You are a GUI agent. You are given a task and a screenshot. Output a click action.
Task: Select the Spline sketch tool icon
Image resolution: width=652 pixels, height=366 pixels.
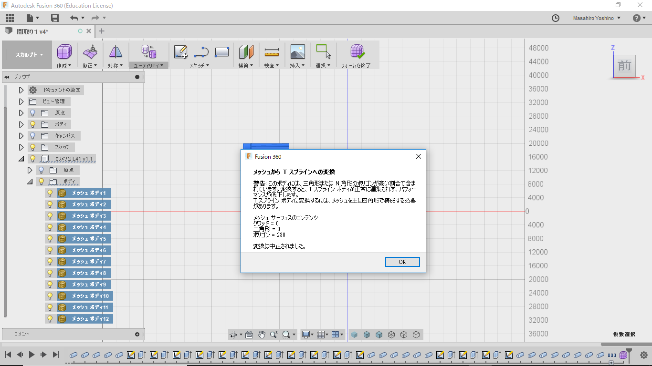(x=201, y=51)
